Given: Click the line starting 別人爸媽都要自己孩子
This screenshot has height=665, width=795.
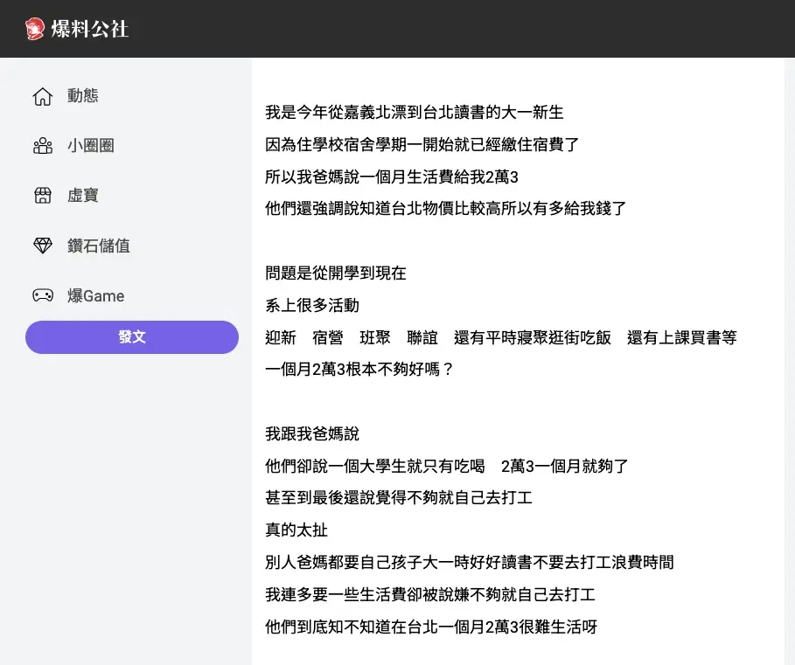Looking at the screenshot, I should tap(470, 562).
